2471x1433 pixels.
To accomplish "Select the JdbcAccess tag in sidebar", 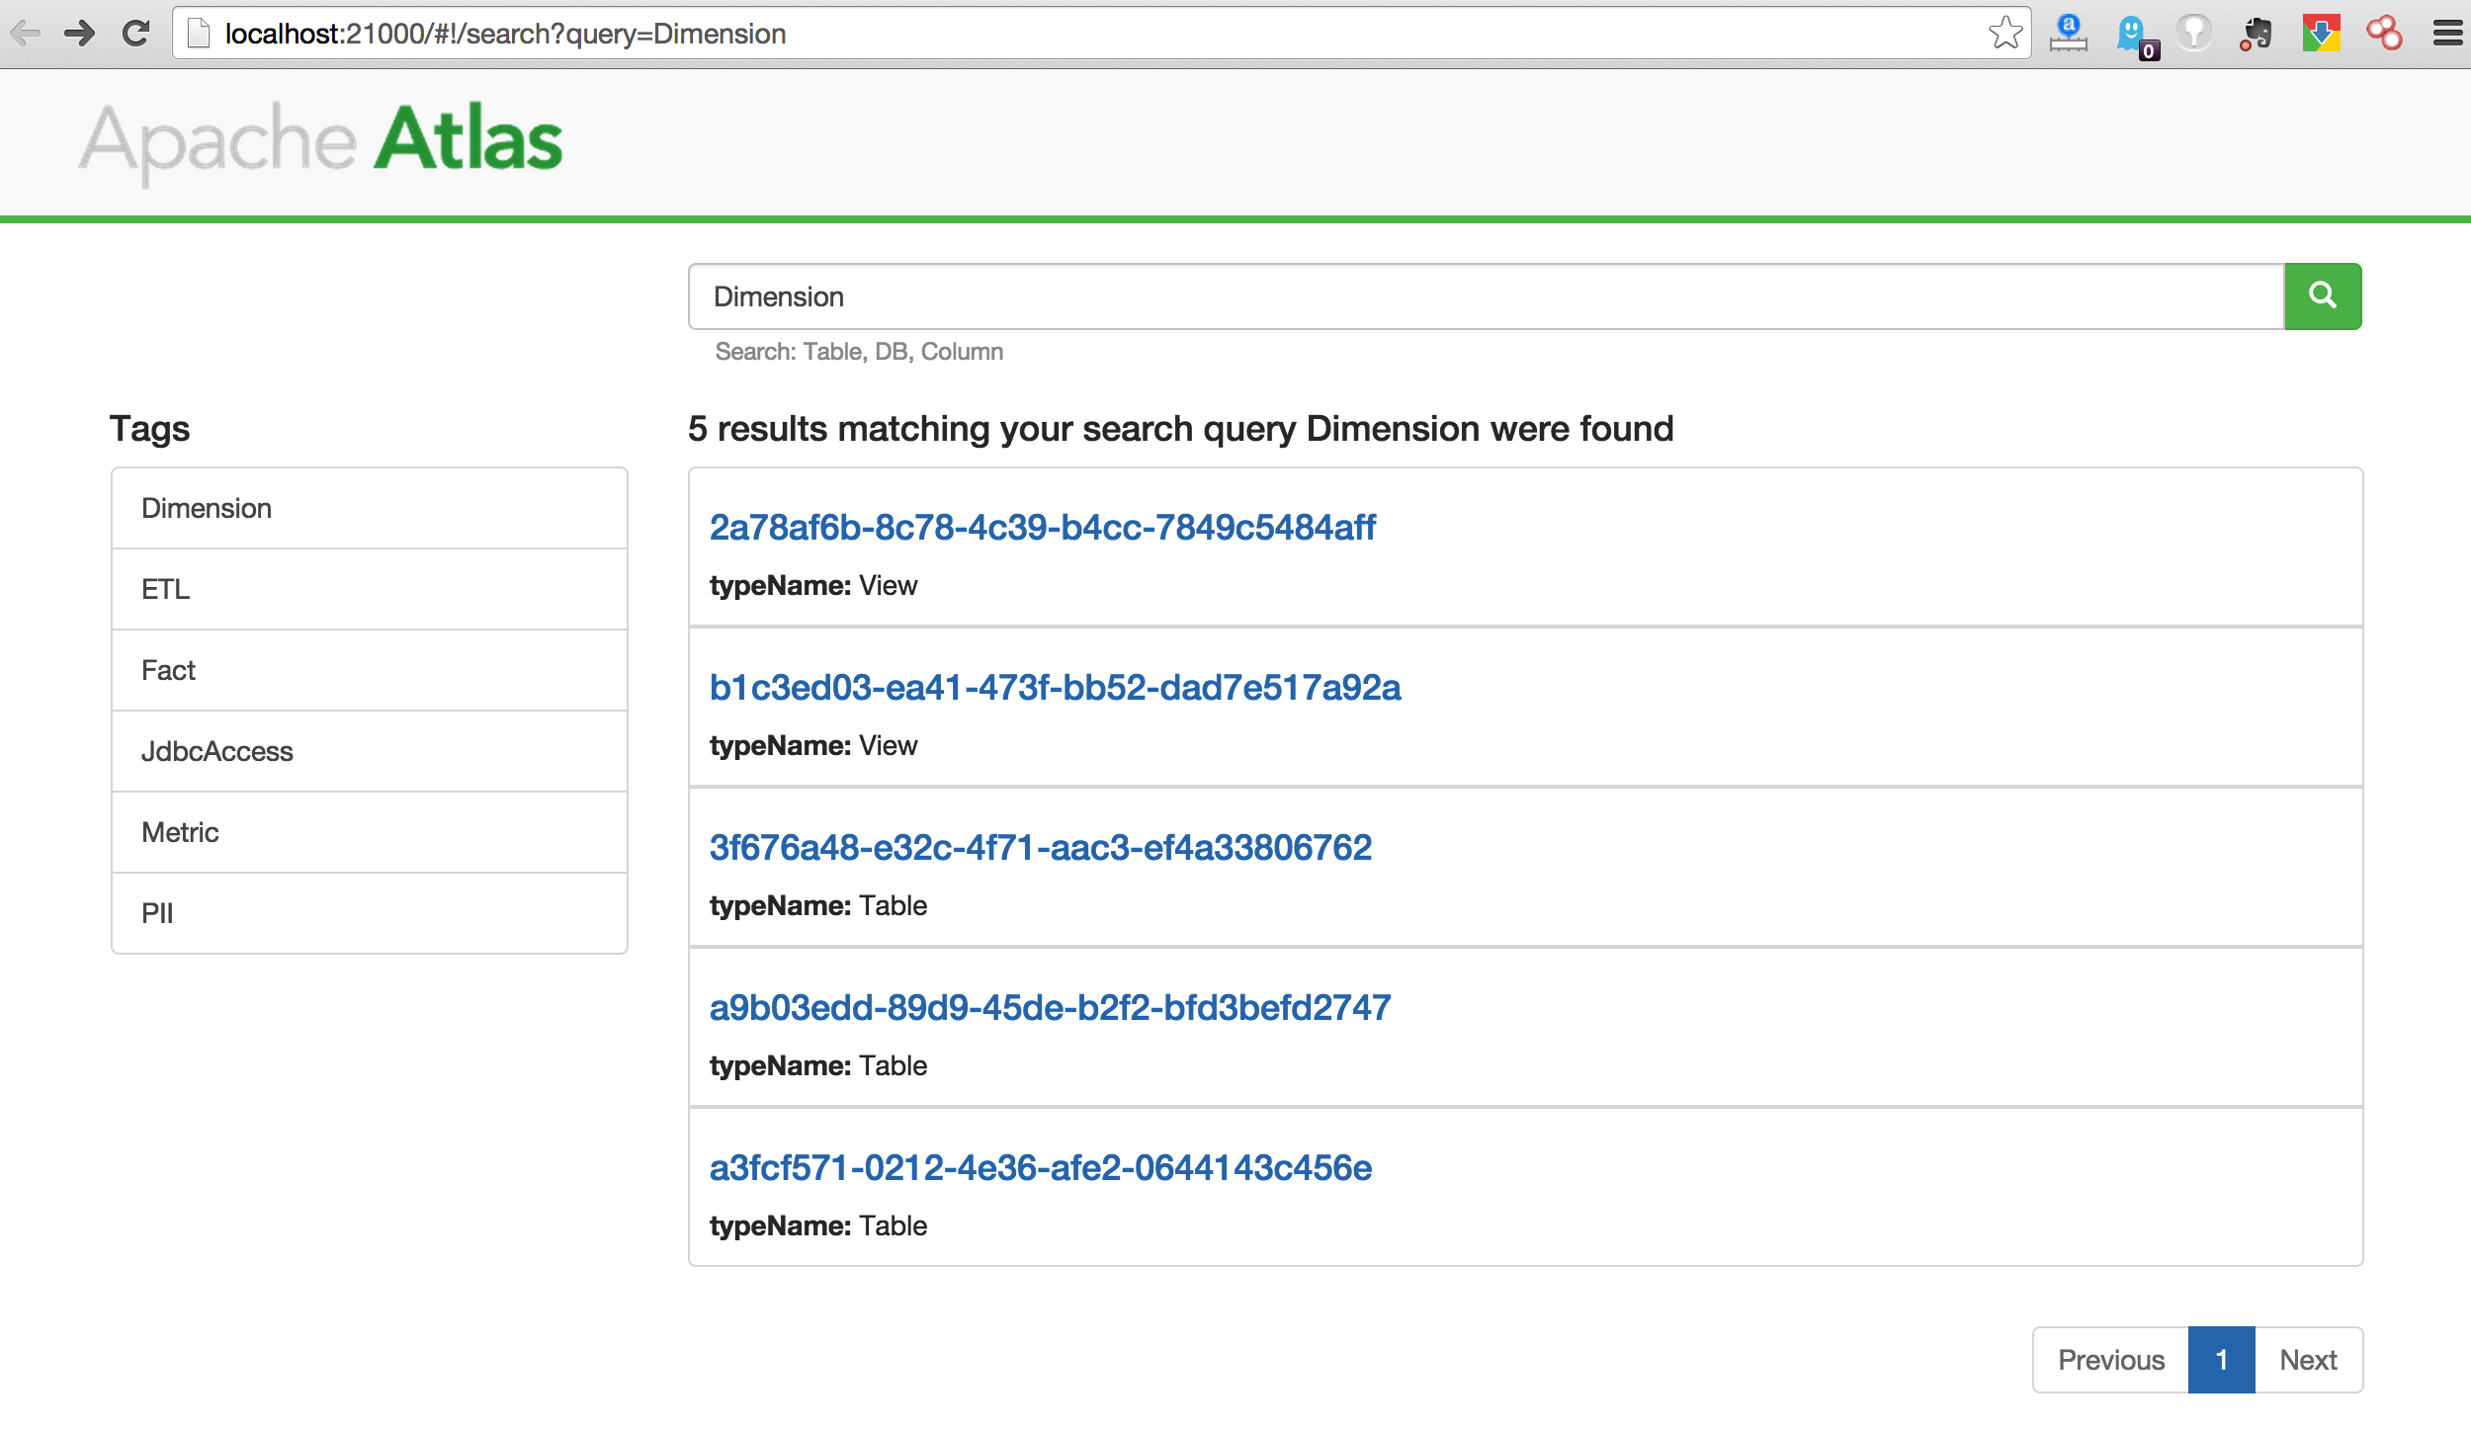I will (369, 751).
